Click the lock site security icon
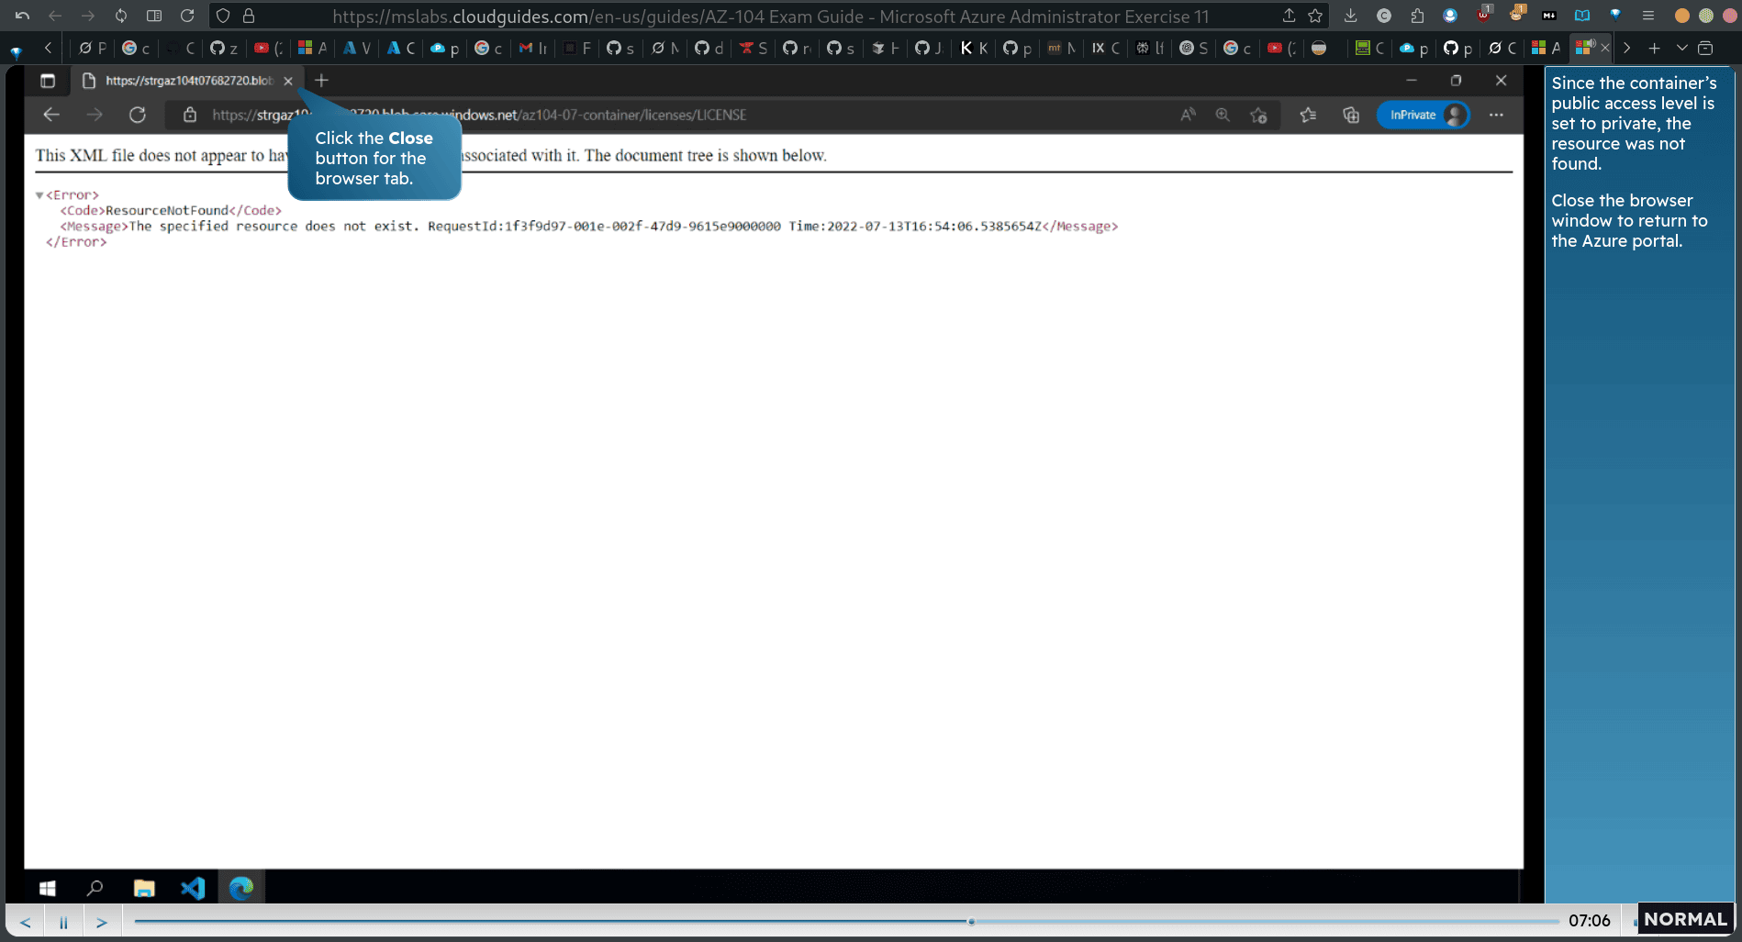The width and height of the screenshot is (1742, 942). [249, 16]
